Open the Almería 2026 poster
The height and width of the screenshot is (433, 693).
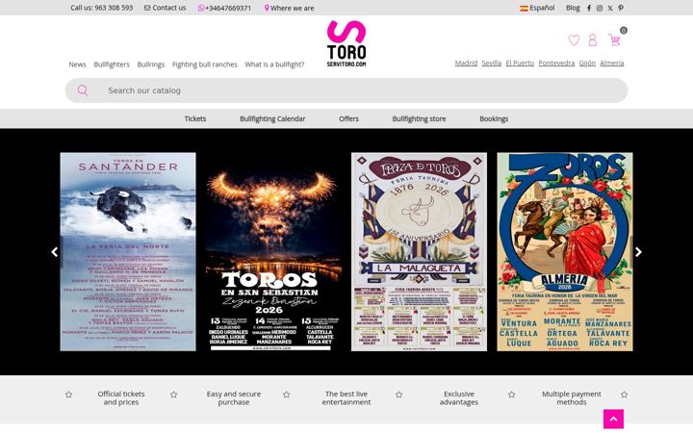[565, 252]
